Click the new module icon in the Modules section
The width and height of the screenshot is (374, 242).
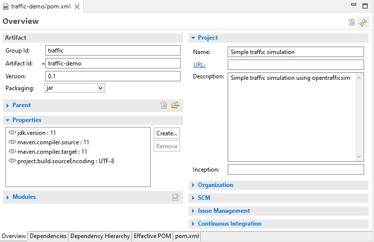[x=176, y=197]
